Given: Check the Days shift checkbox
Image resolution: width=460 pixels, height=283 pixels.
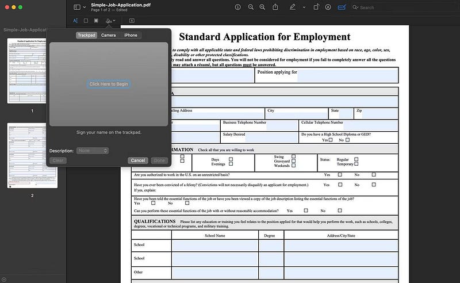Looking at the screenshot, I should tap(231, 159).
